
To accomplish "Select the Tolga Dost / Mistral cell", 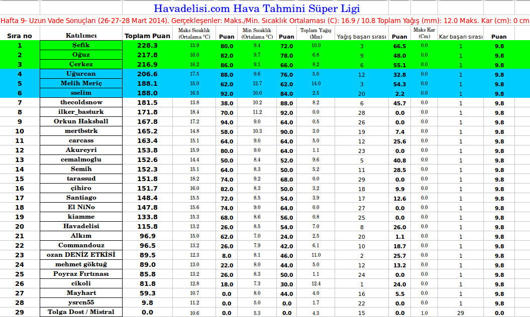I will pyautogui.click(x=81, y=312).
